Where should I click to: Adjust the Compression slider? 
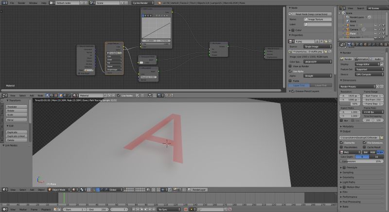pos(361,161)
